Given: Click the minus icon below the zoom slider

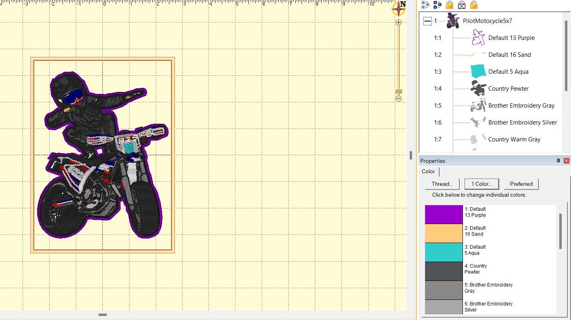Looking at the screenshot, I should click(398, 99).
